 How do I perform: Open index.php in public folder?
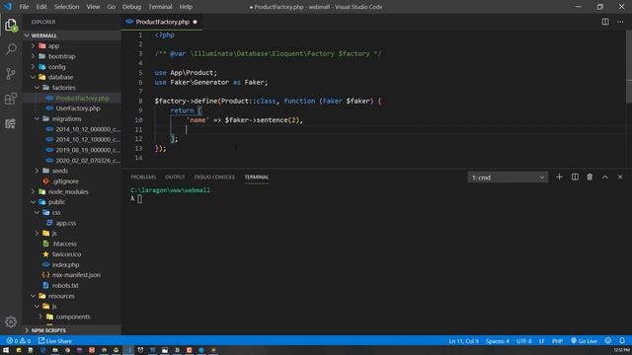tap(65, 265)
